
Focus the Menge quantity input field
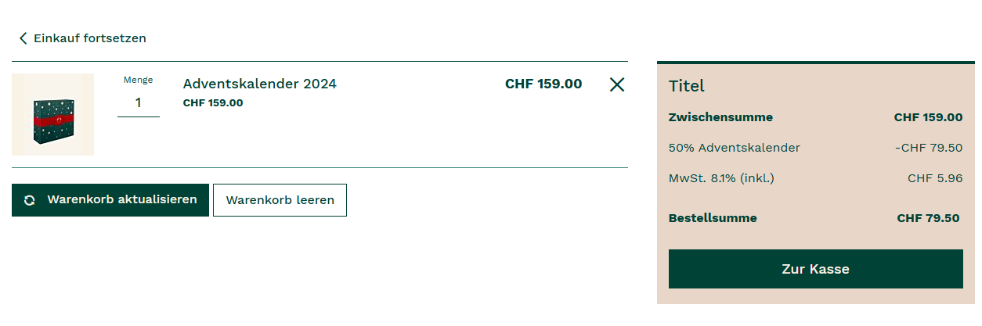pos(139,102)
